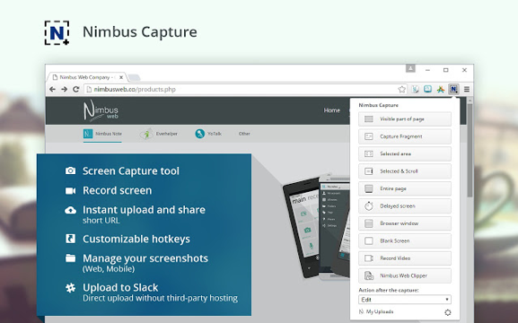Start Delayed screen capture
This screenshot has height=323, width=518.
coord(405,206)
